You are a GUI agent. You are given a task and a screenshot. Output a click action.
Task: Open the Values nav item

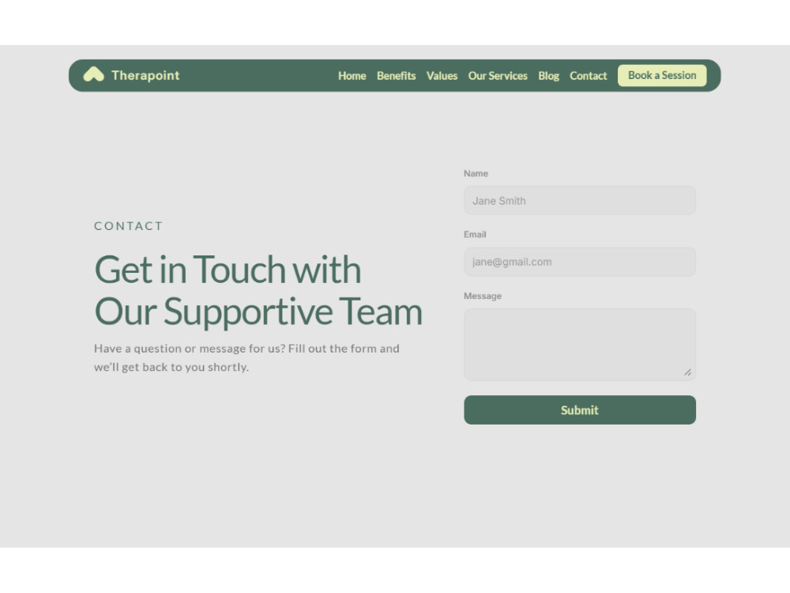click(x=442, y=76)
